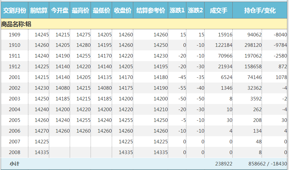The height and width of the screenshot is (170, 289).
Task: Select subtotal open interest 858662 / -18430
Action: (x=267, y=164)
